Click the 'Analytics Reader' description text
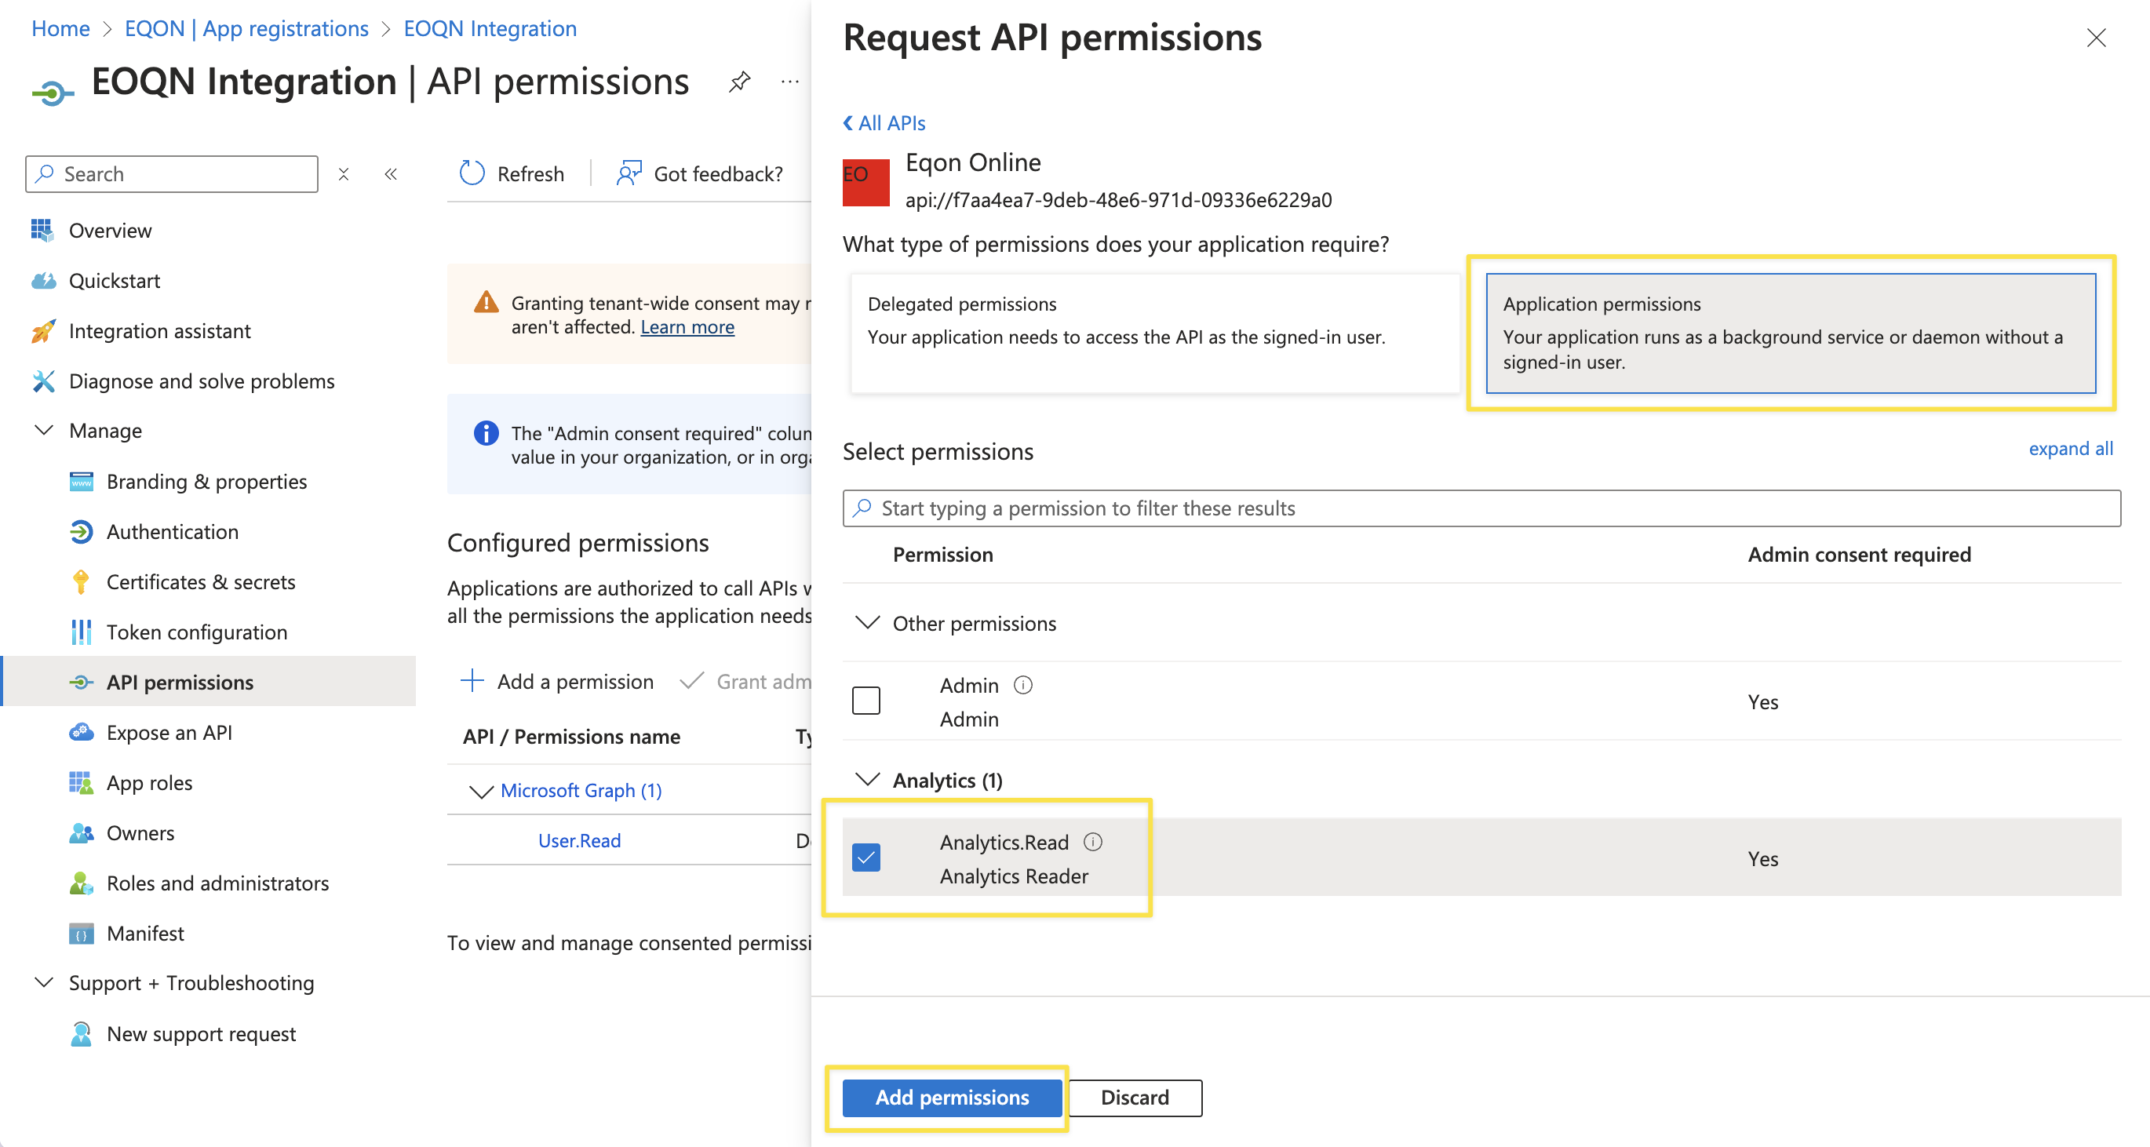The image size is (2150, 1147). 1013,876
